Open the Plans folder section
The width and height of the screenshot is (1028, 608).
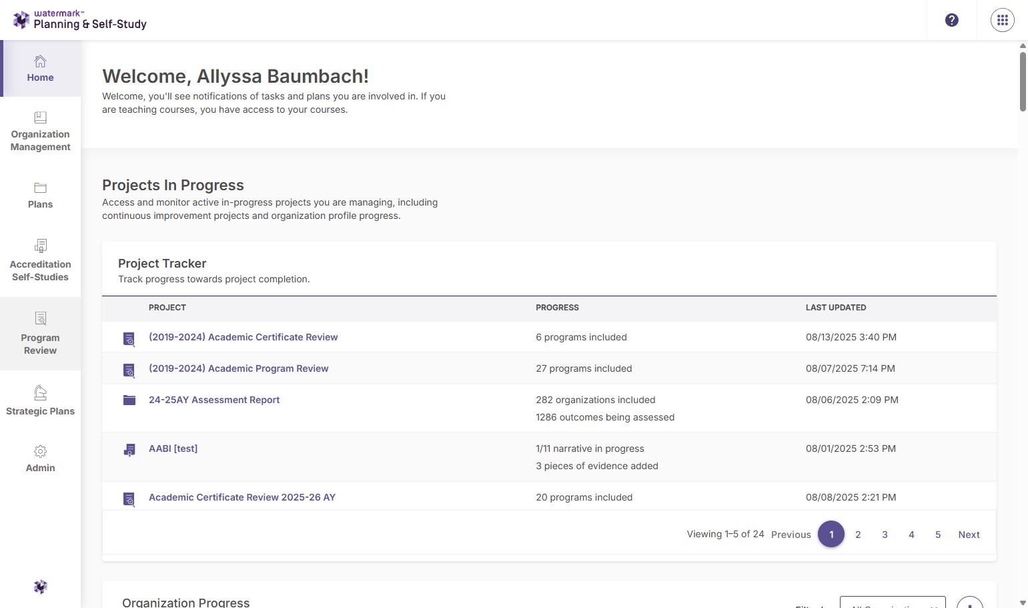coord(41,196)
